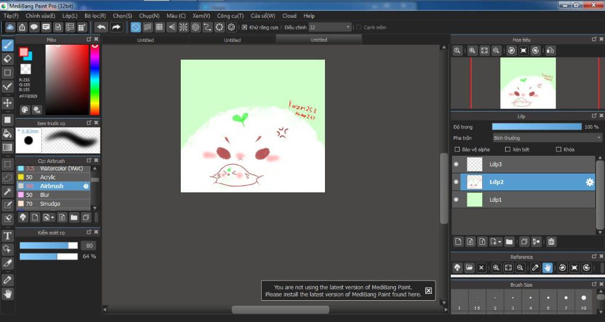The height and width of the screenshot is (322, 605).
Task: Click the cloud save icon in top toolbar
Action: tap(11, 27)
